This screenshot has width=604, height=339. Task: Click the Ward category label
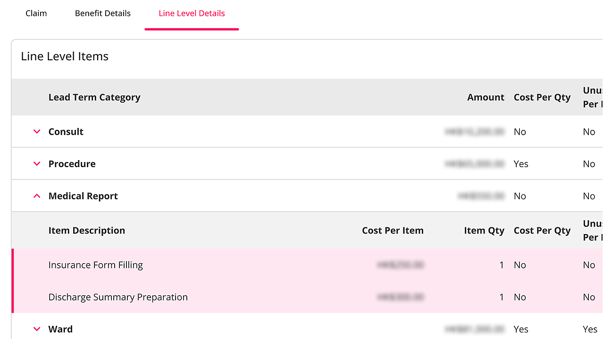(x=60, y=329)
